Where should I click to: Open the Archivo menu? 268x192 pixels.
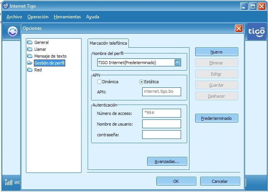14,17
